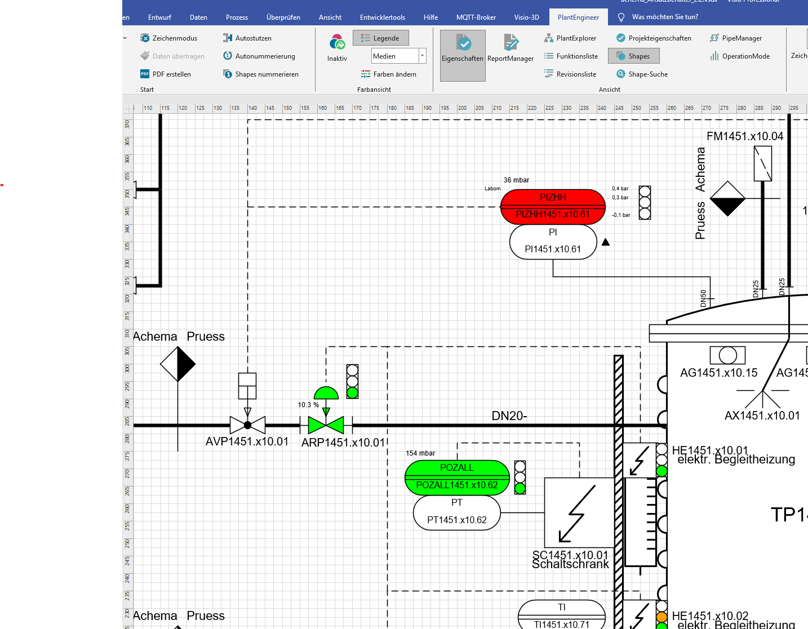Open the ReportManager

tap(510, 48)
